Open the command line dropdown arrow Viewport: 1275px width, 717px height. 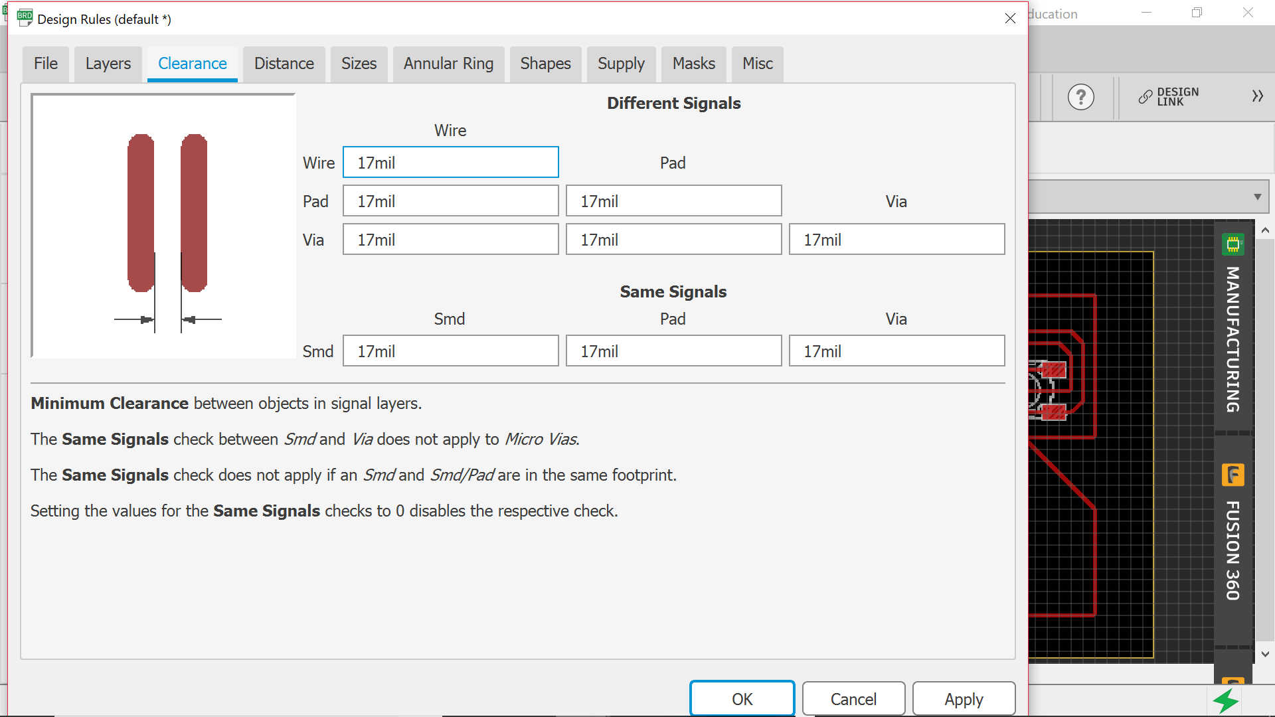click(1257, 197)
